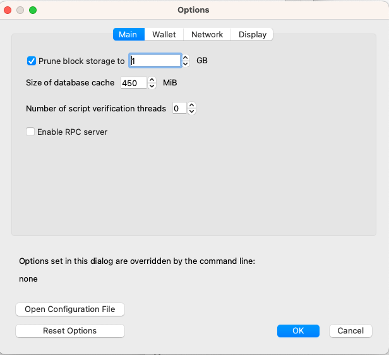Viewport: 389px width, 355px height.
Task: Close the Options window with red button
Action: tap(8, 10)
